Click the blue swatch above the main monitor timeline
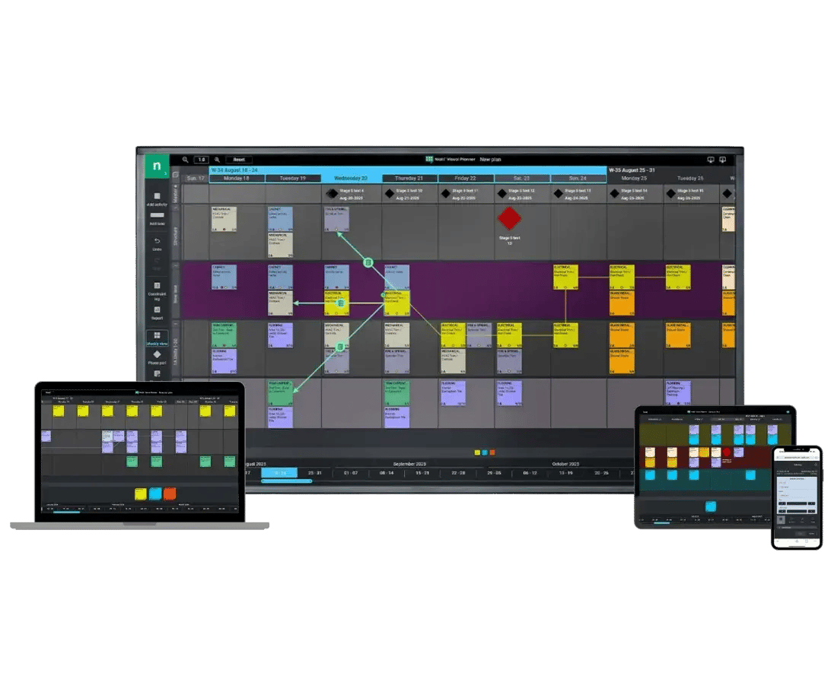This screenshot has height=676, width=834. point(485,452)
